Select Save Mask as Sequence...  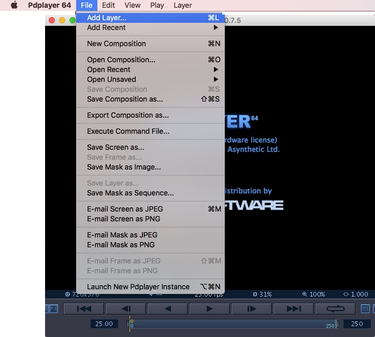point(150,193)
